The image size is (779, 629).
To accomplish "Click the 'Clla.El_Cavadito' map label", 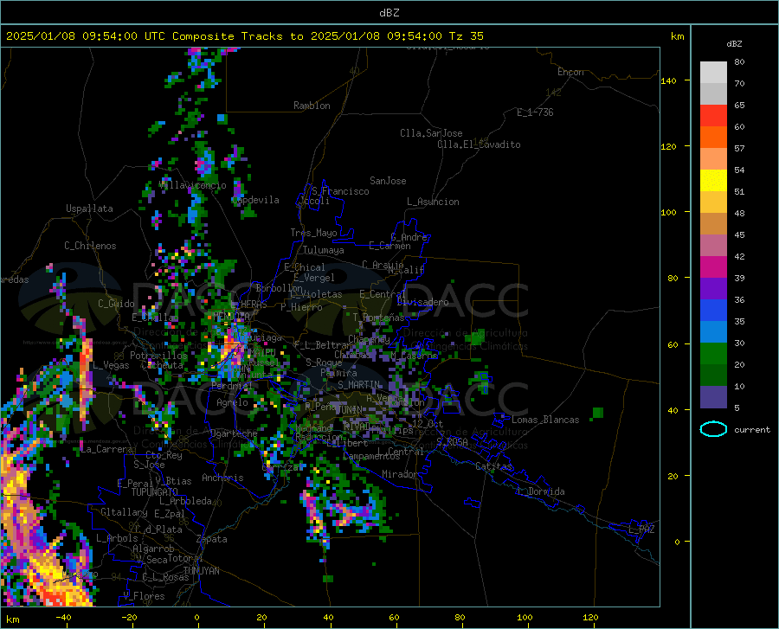I will click(x=479, y=144).
